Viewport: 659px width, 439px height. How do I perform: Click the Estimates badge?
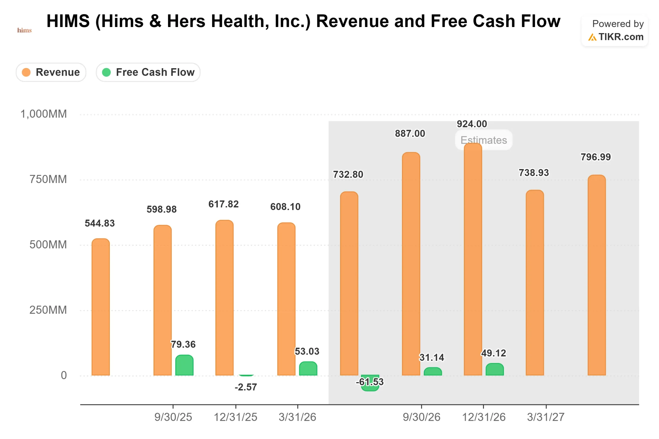[484, 140]
